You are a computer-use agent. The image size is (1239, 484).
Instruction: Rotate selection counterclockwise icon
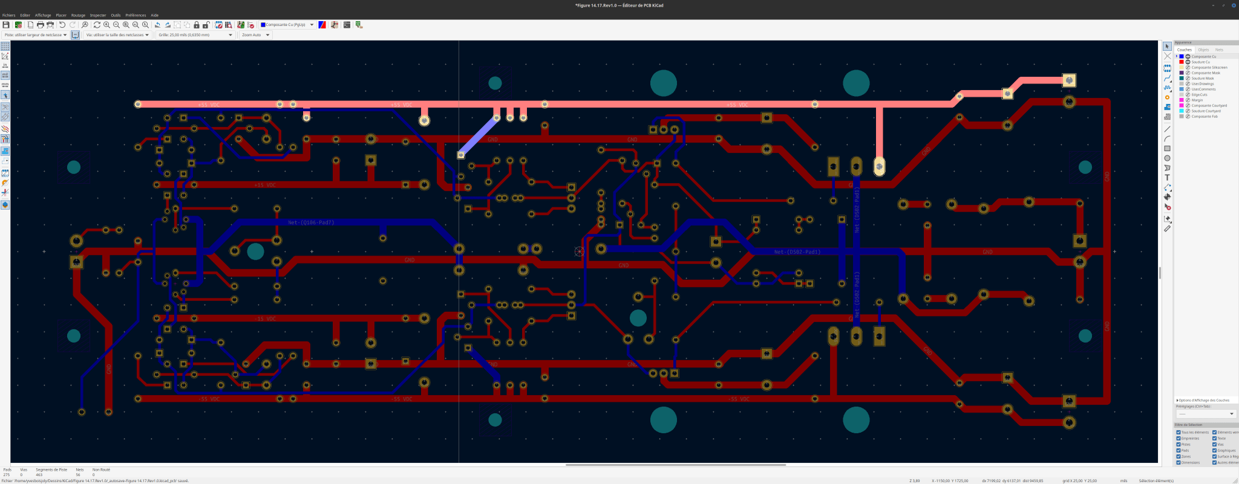(157, 25)
